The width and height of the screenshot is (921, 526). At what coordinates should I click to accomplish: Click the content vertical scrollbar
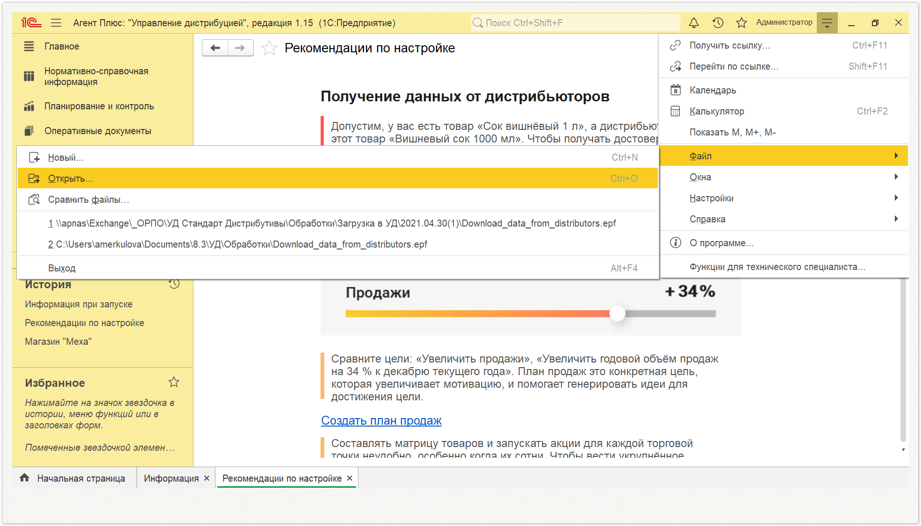point(903,360)
